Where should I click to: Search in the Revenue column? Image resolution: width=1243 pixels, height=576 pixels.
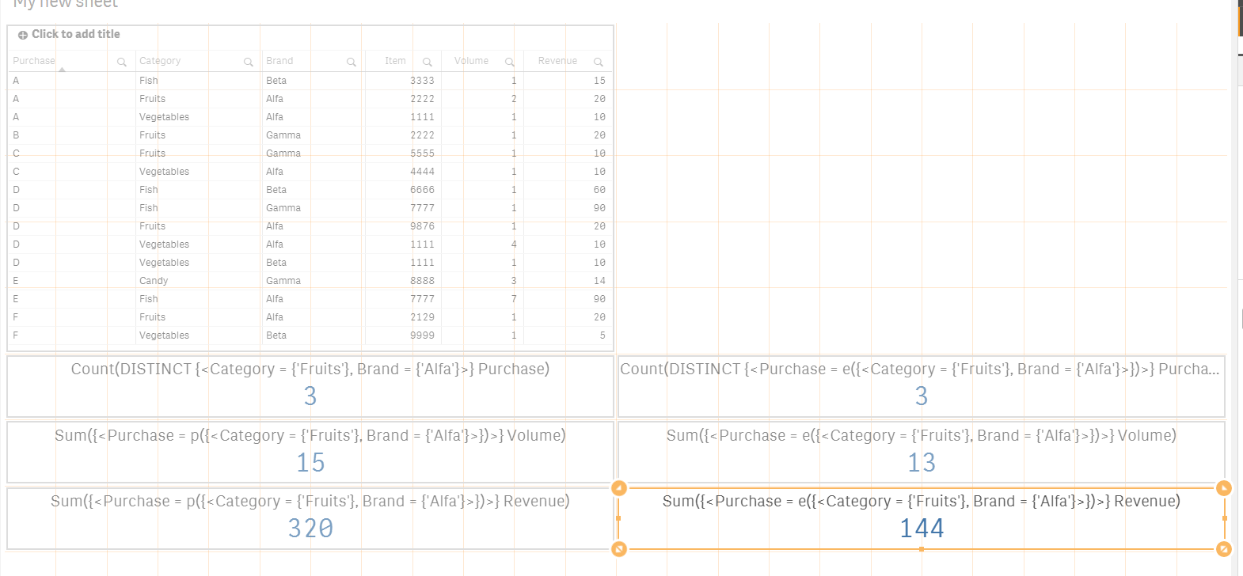(x=598, y=62)
